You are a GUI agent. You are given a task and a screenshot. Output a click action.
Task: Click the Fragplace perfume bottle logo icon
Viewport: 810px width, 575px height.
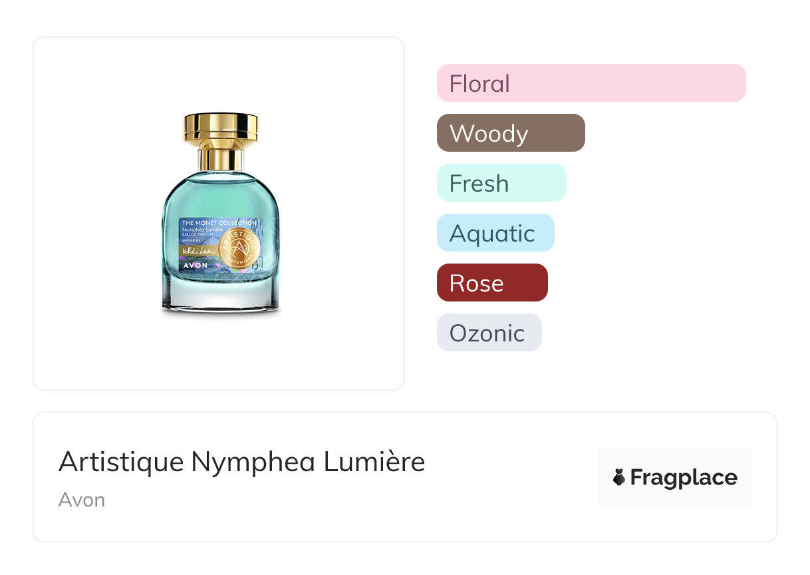[619, 477]
